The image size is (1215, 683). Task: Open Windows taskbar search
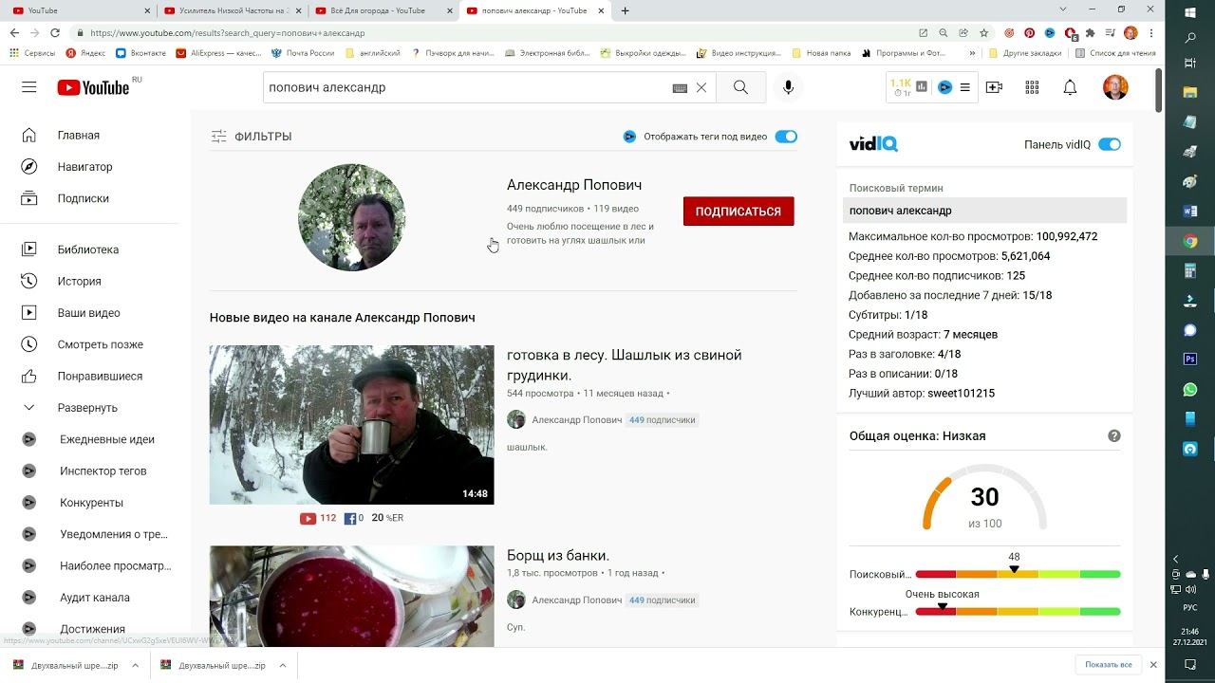1190,39
